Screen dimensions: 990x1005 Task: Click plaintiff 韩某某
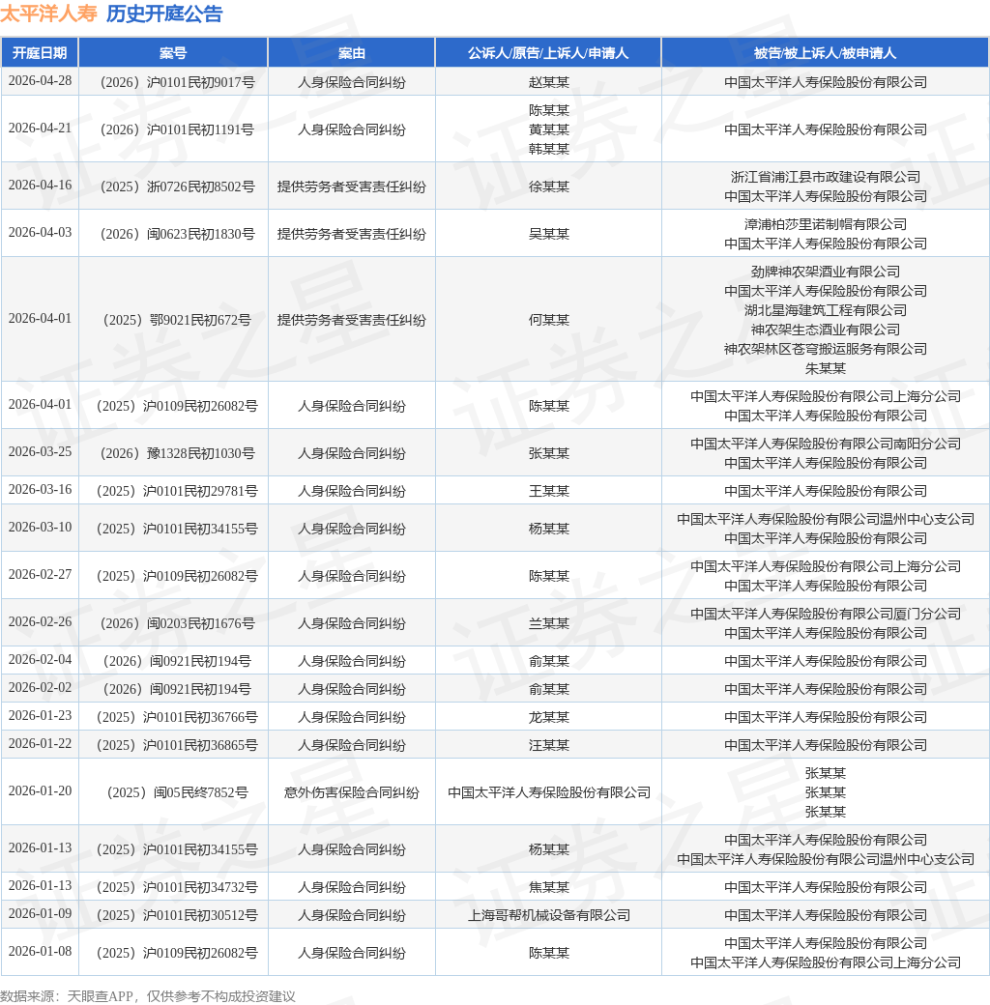(549, 149)
